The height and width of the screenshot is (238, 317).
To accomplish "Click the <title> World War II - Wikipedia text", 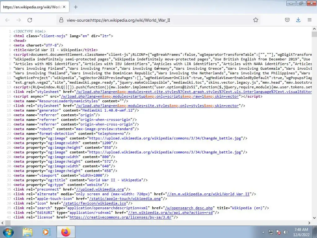I will click(x=54, y=50).
